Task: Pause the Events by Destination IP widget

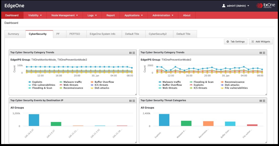Action: point(130,101)
